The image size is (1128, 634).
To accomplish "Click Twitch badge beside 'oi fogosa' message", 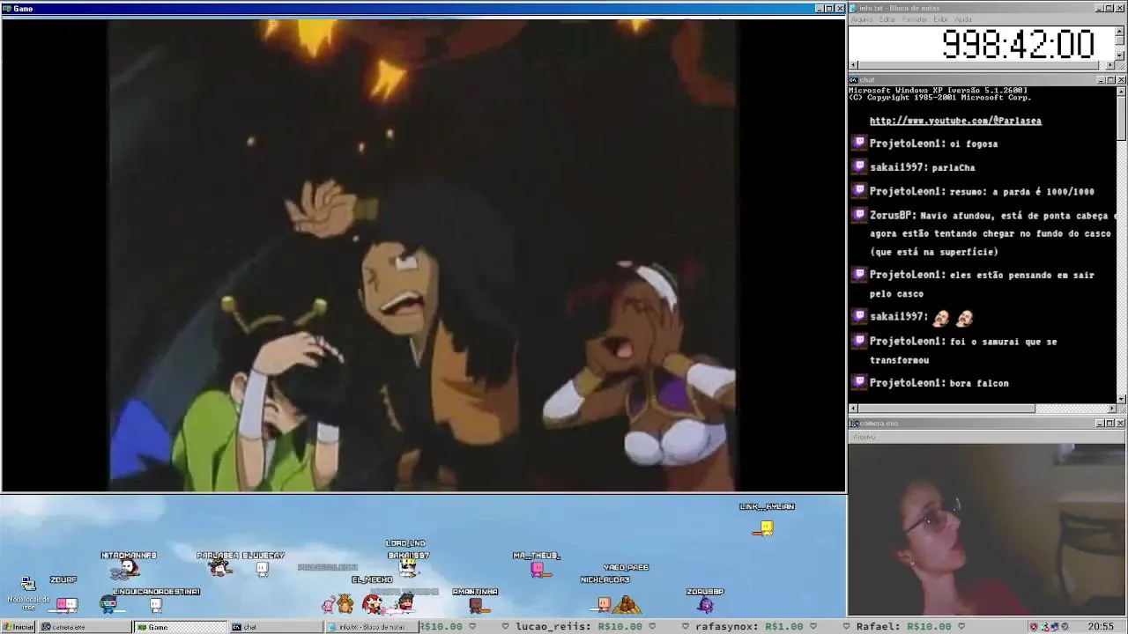I will click(x=859, y=143).
